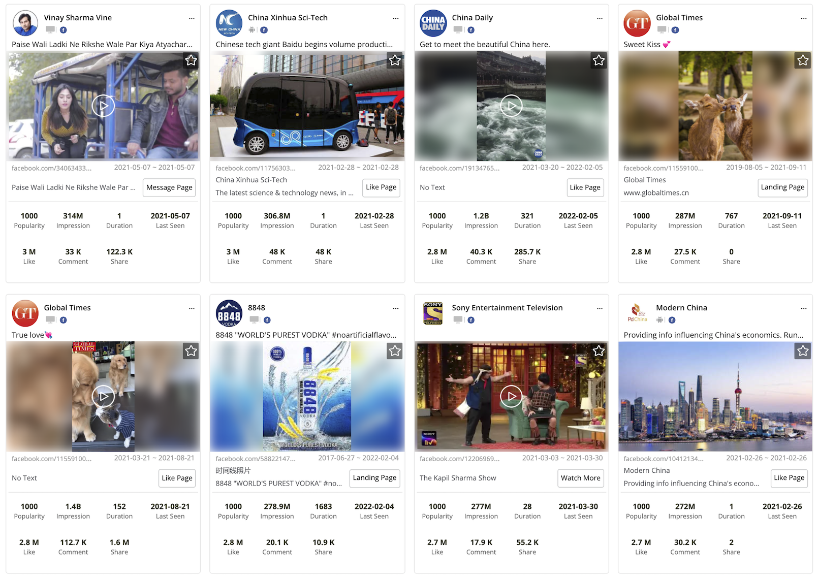Click China Xinhua Sci-Tech logo avatar
This screenshot has height=579, width=818.
[x=229, y=23]
